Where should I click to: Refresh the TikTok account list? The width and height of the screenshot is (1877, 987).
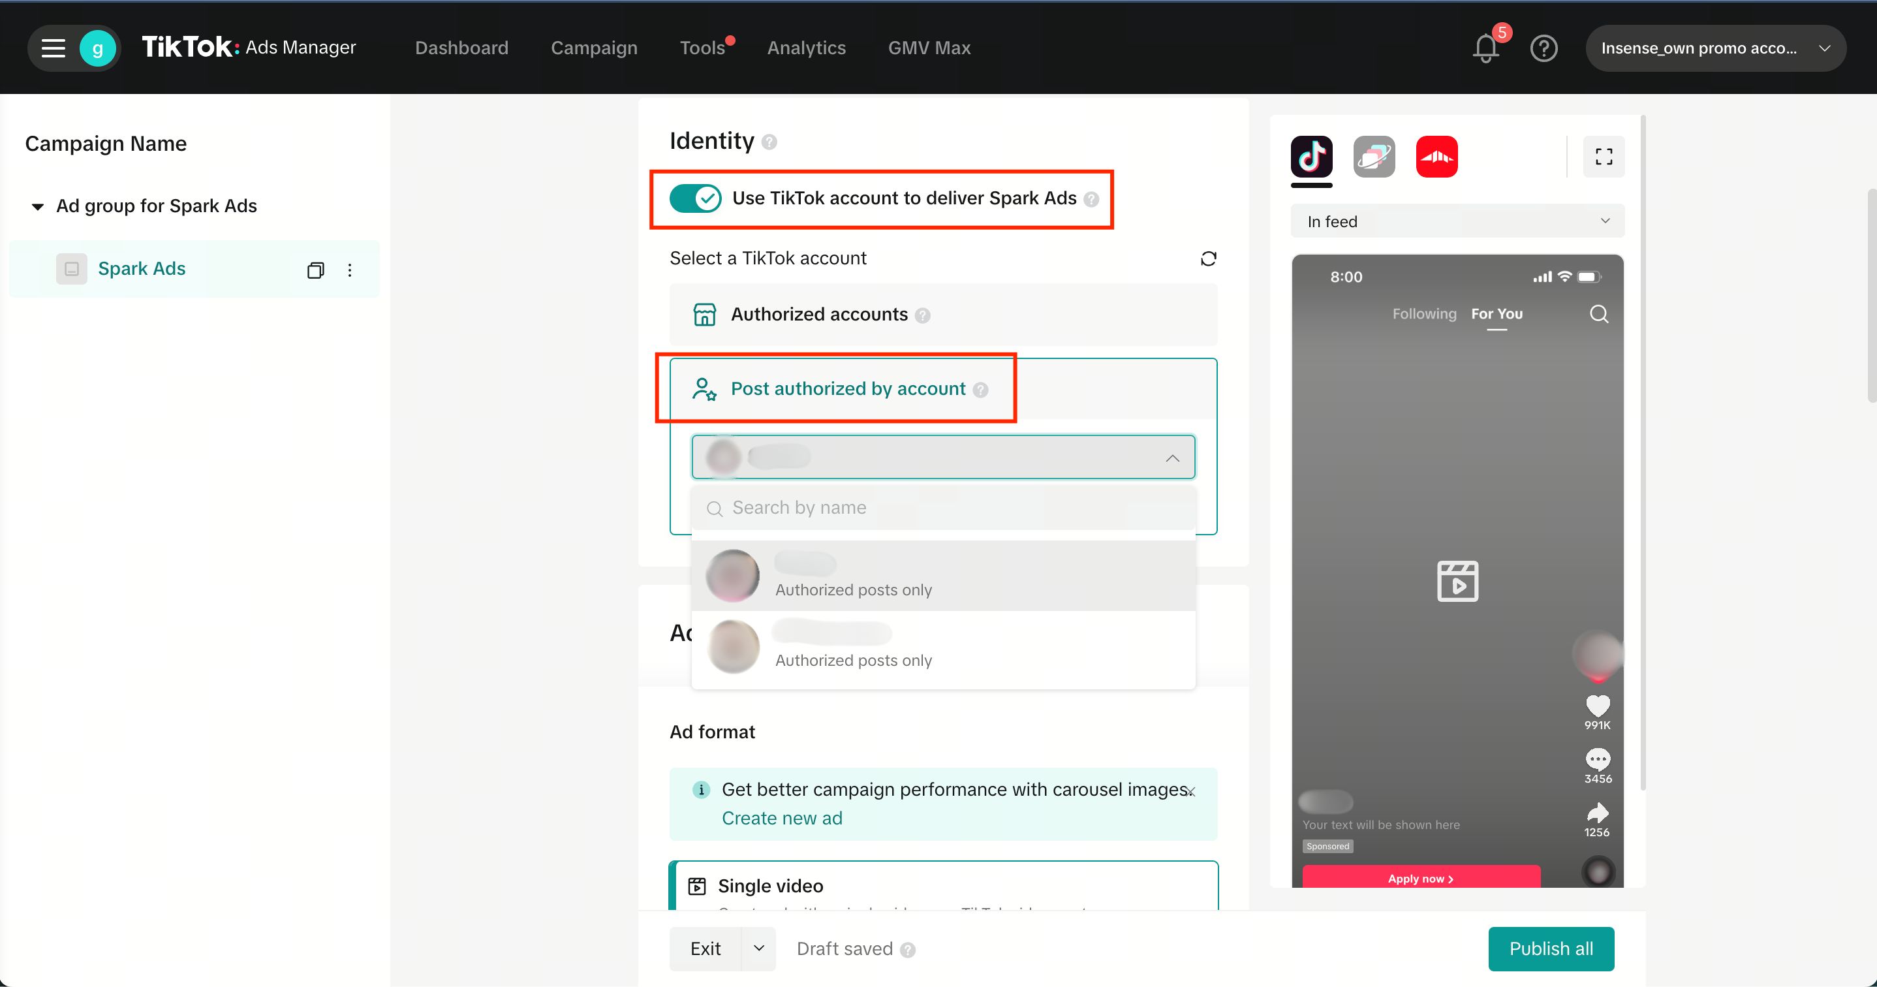1208,258
